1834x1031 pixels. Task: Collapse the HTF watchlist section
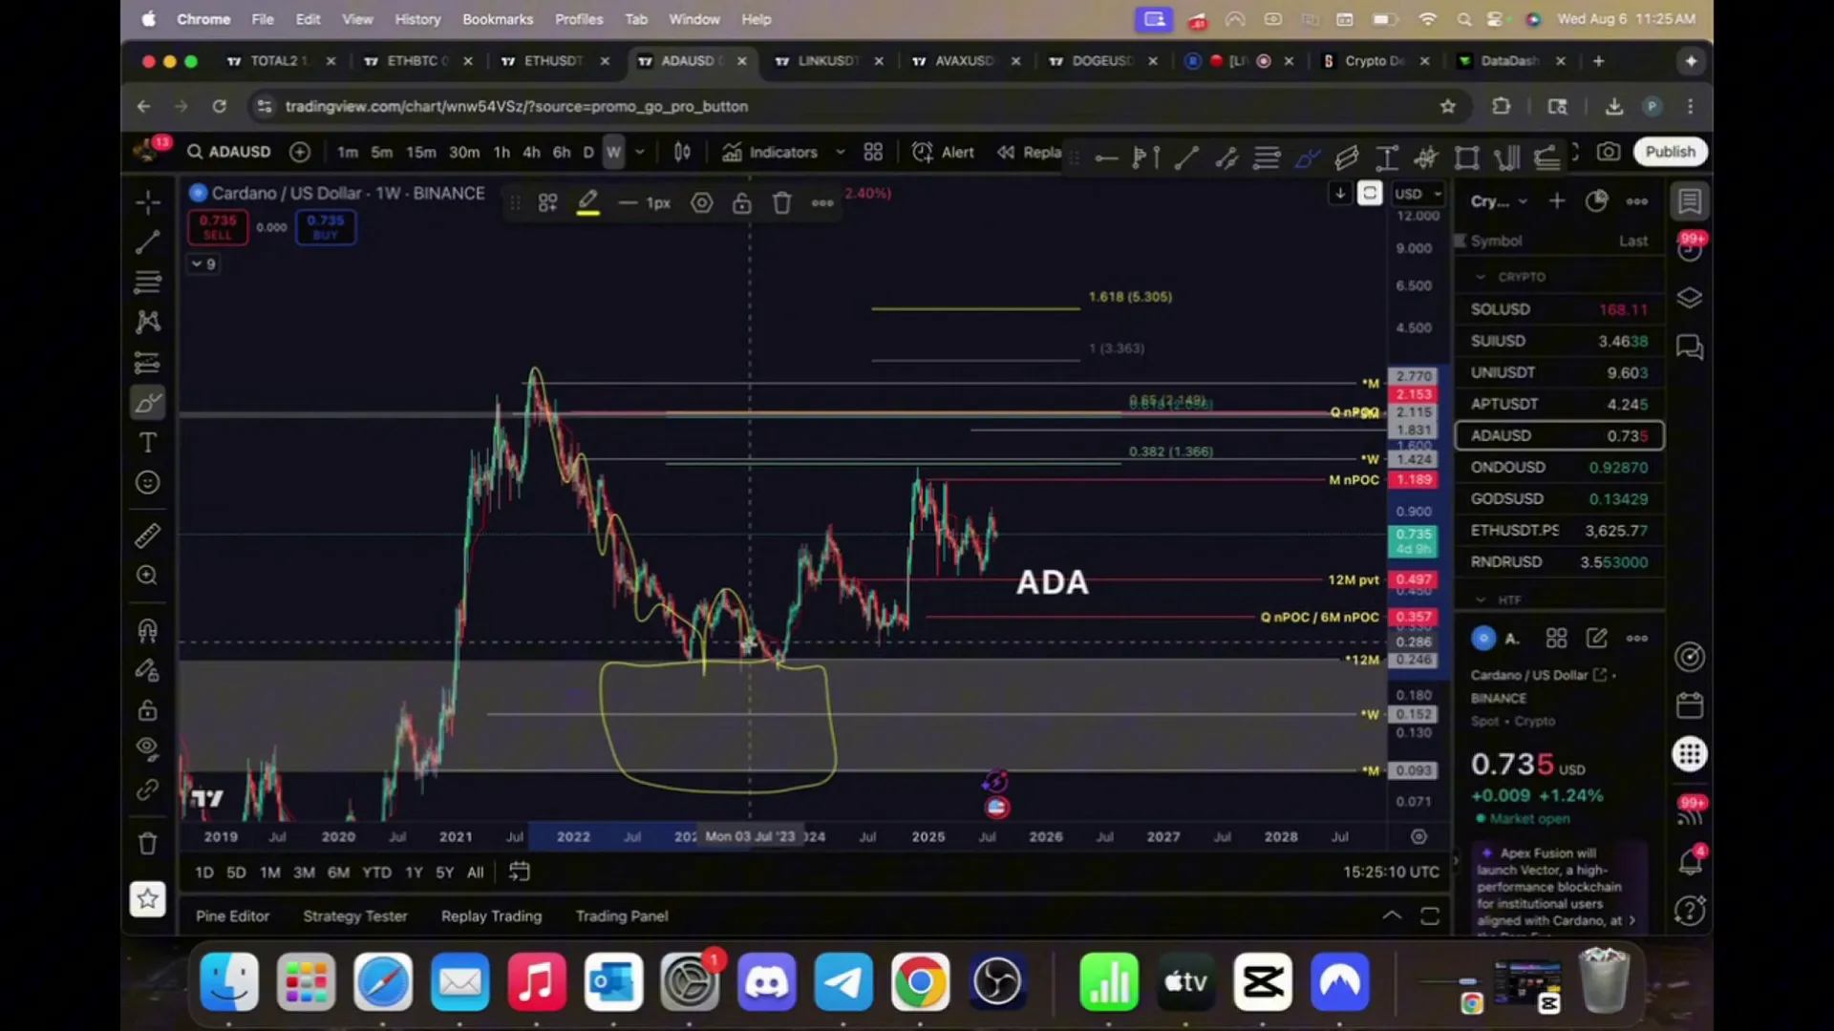[x=1481, y=600]
